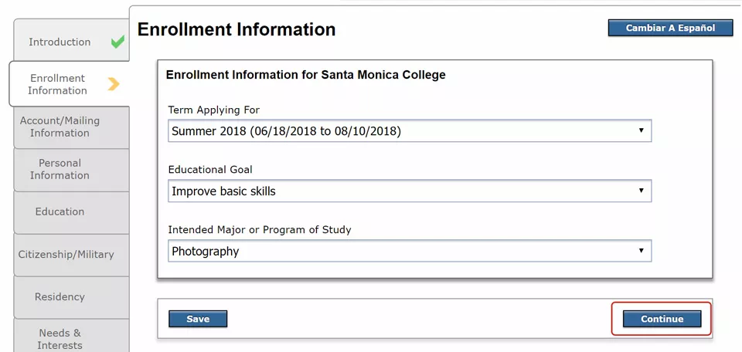This screenshot has width=742, height=352.
Task: Click the green checkmark beside Introduction
Action: tap(117, 42)
